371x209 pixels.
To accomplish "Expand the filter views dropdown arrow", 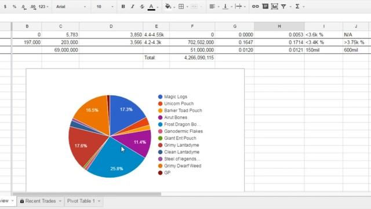I will pyautogui.click(x=290, y=7).
